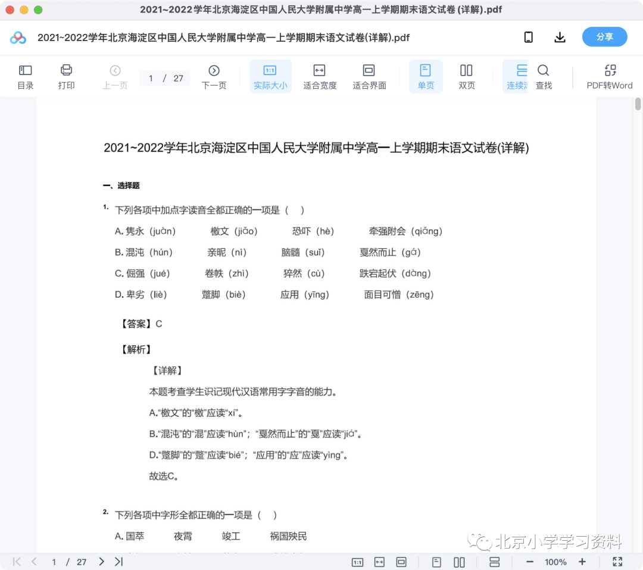Click single page icon in bottom bar
This screenshot has width=643, height=570.
(436, 562)
